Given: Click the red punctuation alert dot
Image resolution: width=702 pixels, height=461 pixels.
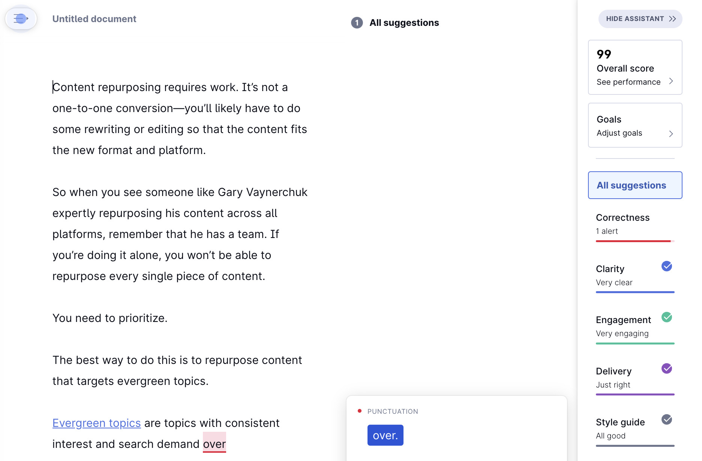Looking at the screenshot, I should coord(360,410).
